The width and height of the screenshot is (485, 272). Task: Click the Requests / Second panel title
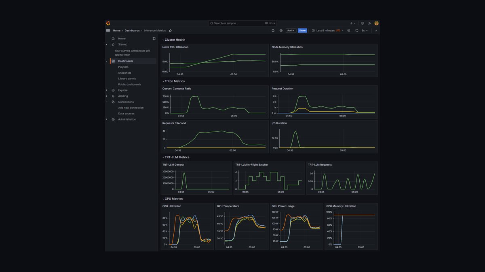[174, 123]
